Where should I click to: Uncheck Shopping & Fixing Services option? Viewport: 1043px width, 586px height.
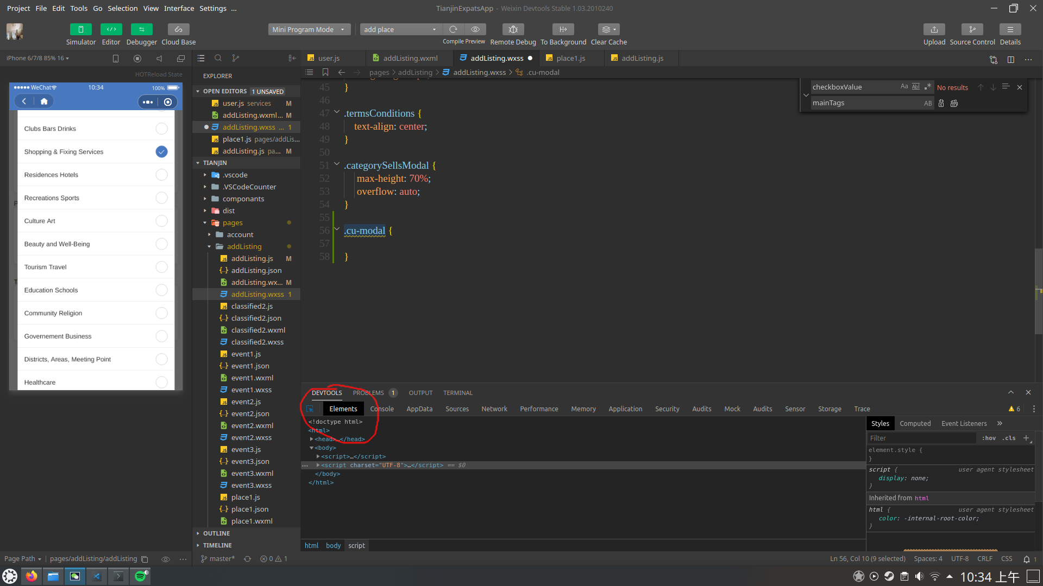pyautogui.click(x=161, y=152)
